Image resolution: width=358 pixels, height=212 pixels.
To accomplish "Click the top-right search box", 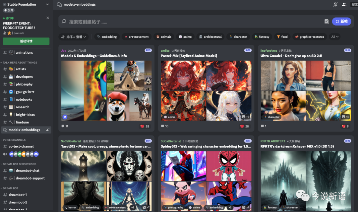I will tap(354, 4).
